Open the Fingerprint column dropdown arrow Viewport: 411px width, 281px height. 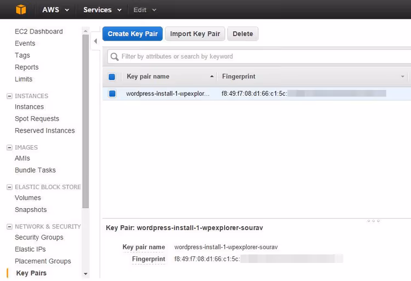point(402,77)
